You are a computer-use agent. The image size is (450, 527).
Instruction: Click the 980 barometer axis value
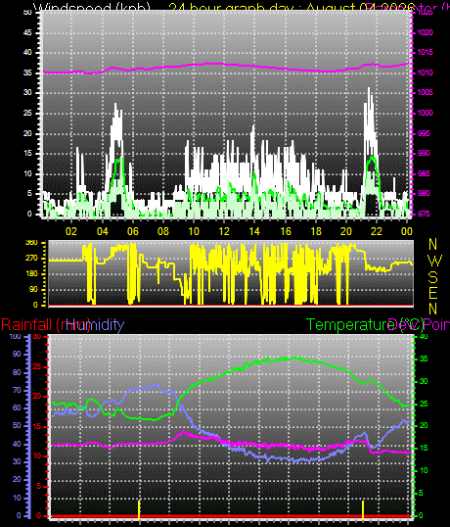click(x=424, y=194)
